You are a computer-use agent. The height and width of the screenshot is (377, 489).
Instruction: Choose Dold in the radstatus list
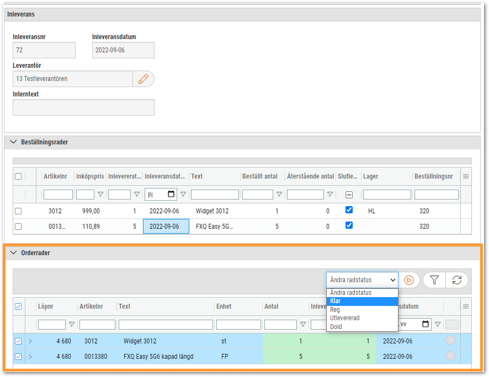point(362,327)
